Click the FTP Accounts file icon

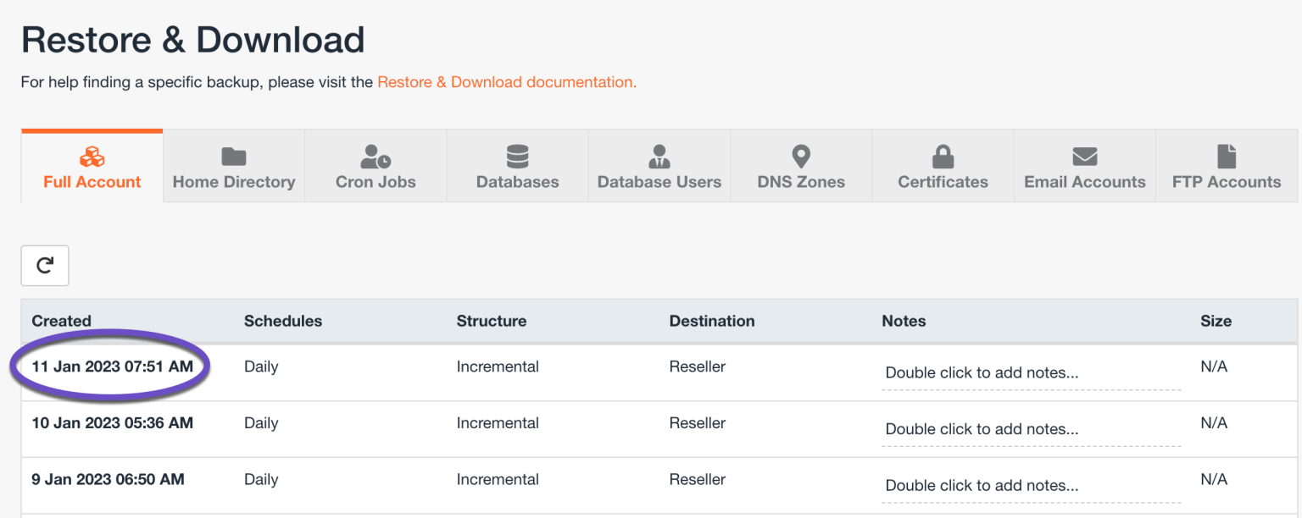[x=1226, y=157]
